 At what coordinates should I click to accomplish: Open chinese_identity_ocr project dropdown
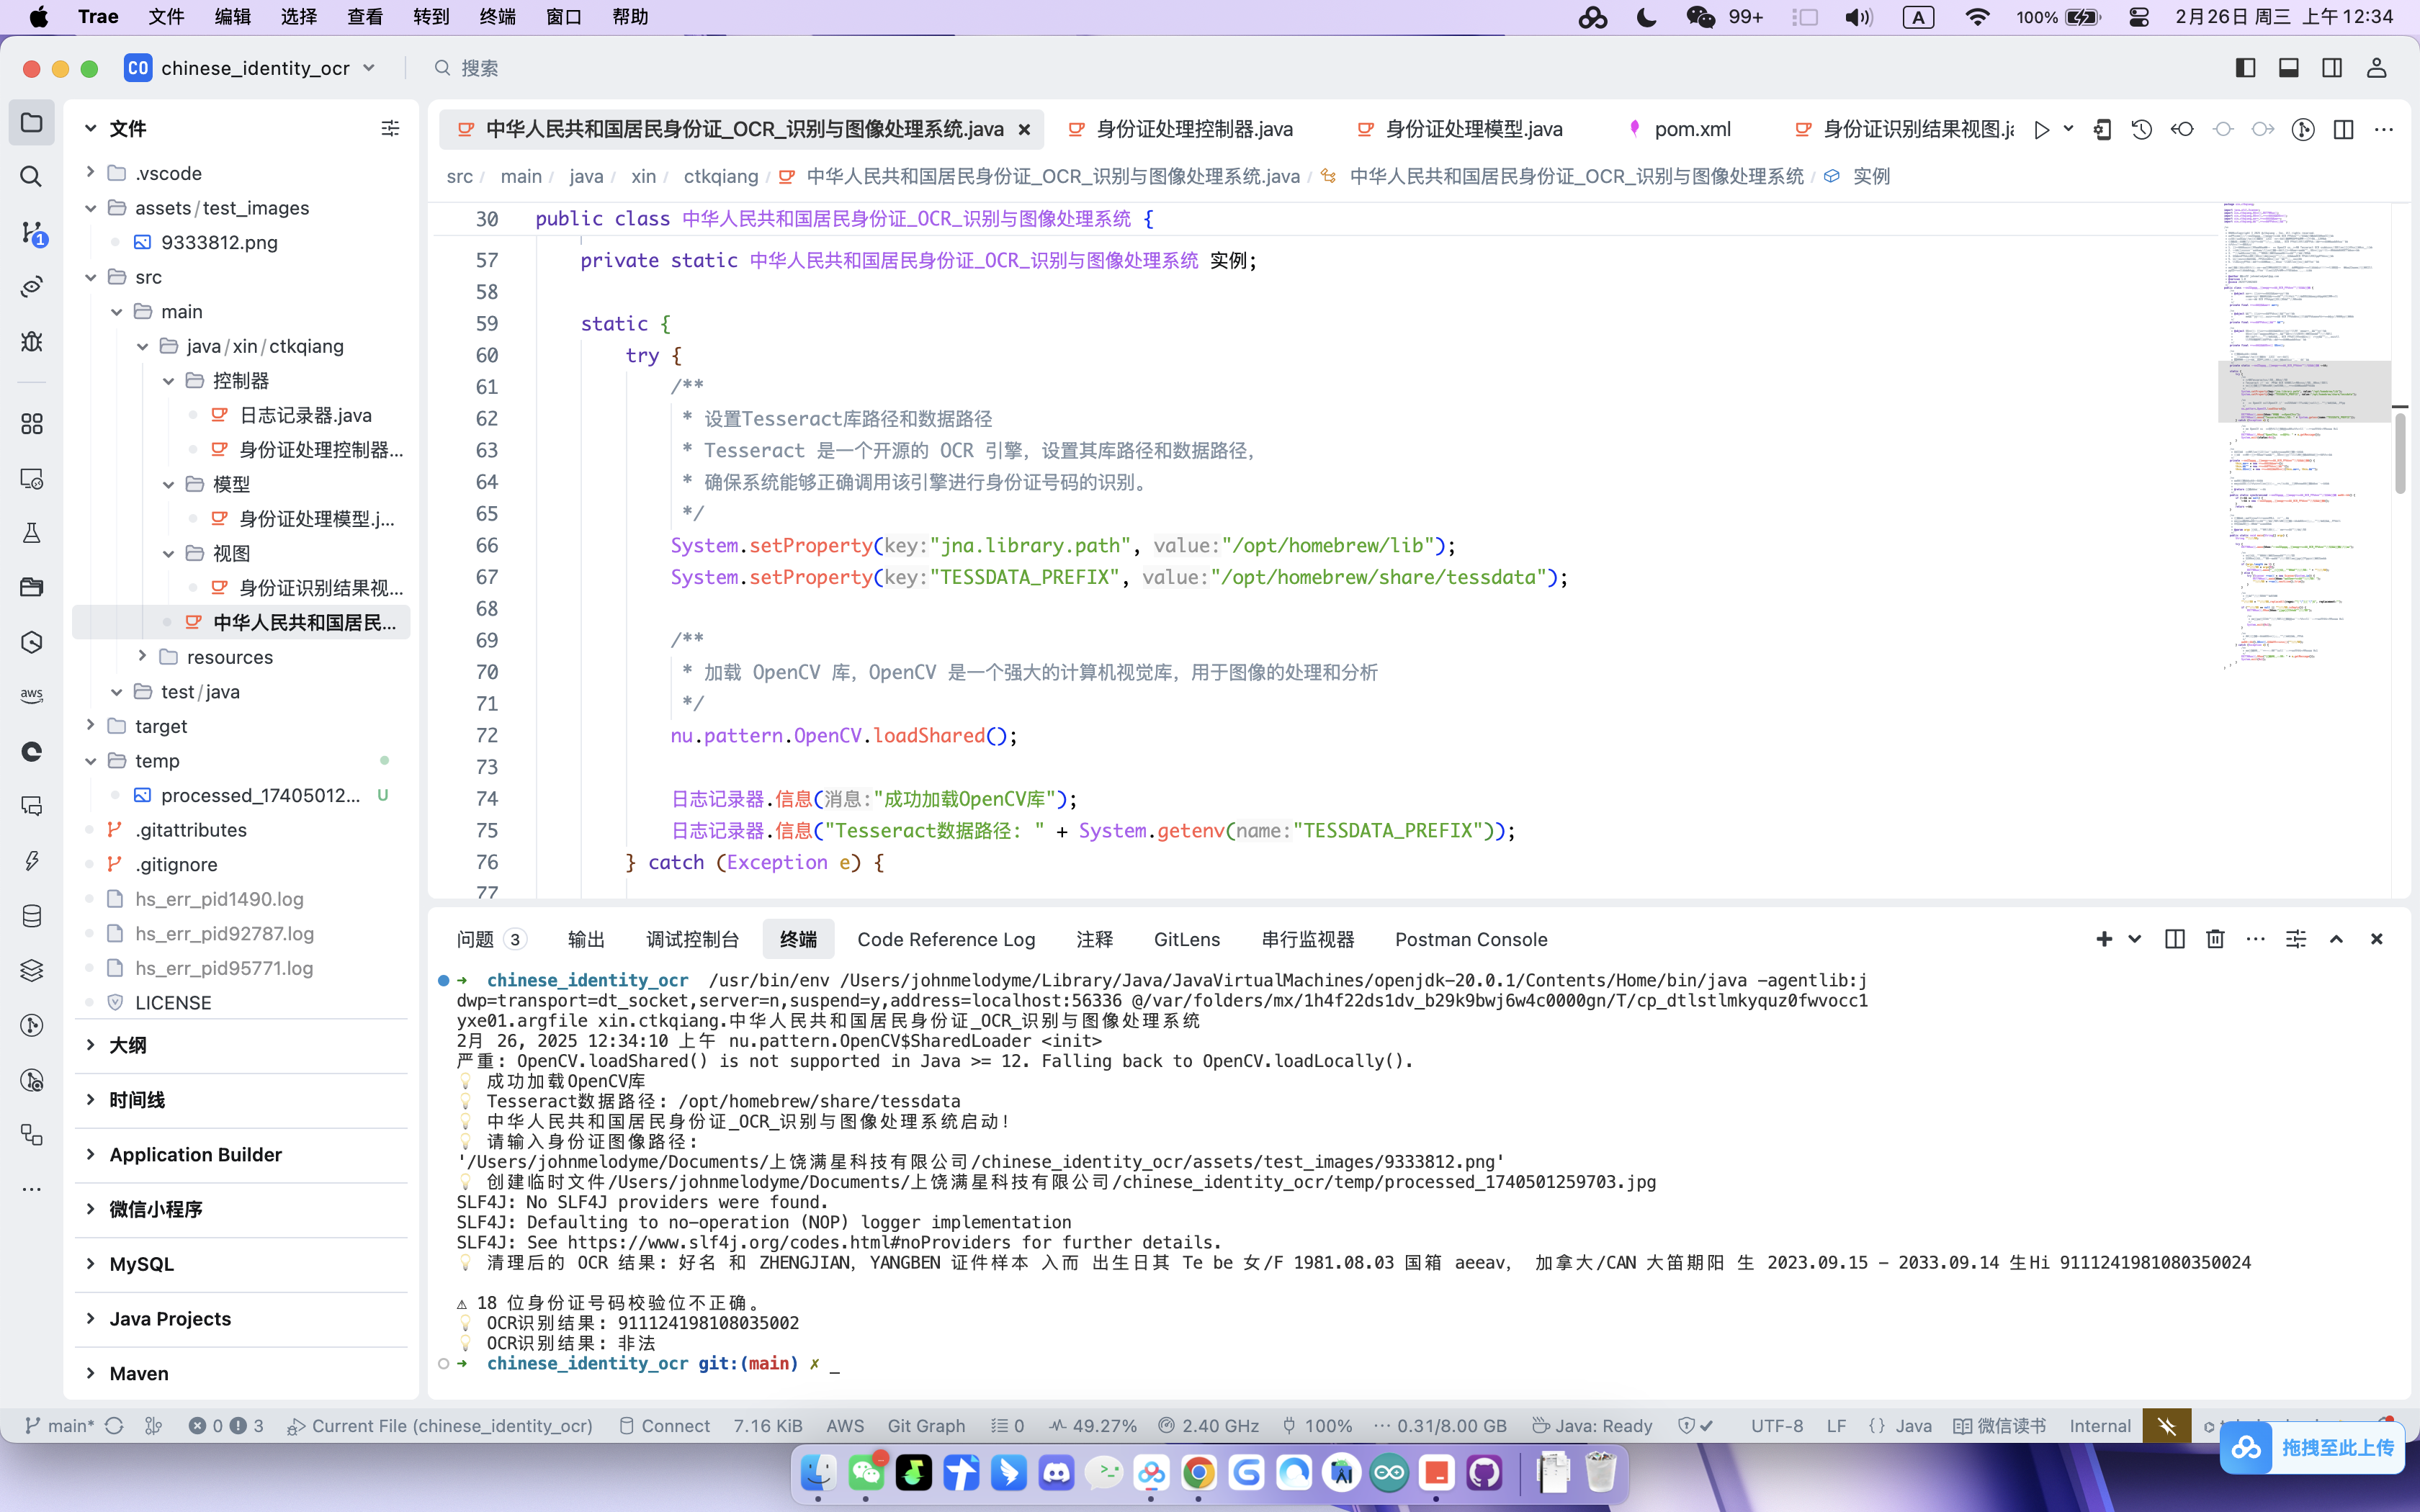369,68
